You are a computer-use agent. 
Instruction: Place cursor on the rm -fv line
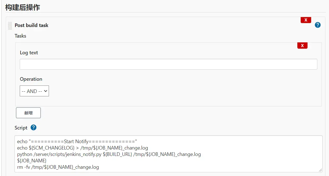[x=58, y=167]
